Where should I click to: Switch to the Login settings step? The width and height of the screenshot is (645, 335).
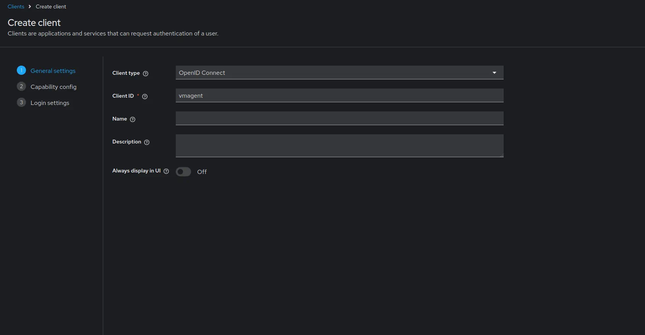click(50, 103)
